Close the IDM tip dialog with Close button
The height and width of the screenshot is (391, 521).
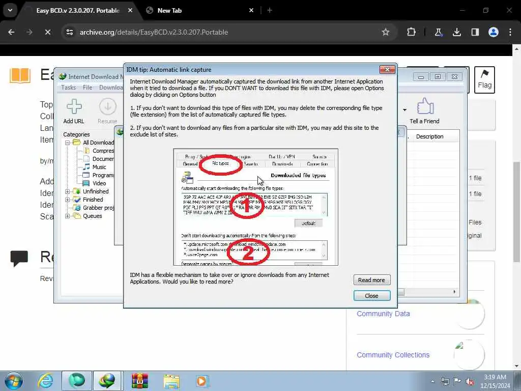[371, 296]
